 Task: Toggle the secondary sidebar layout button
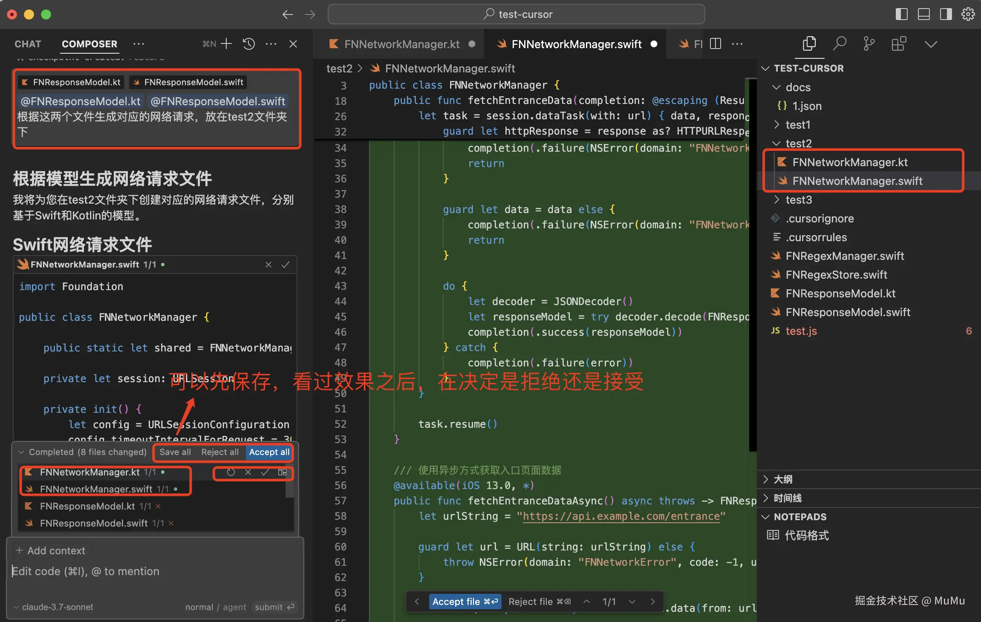click(946, 14)
